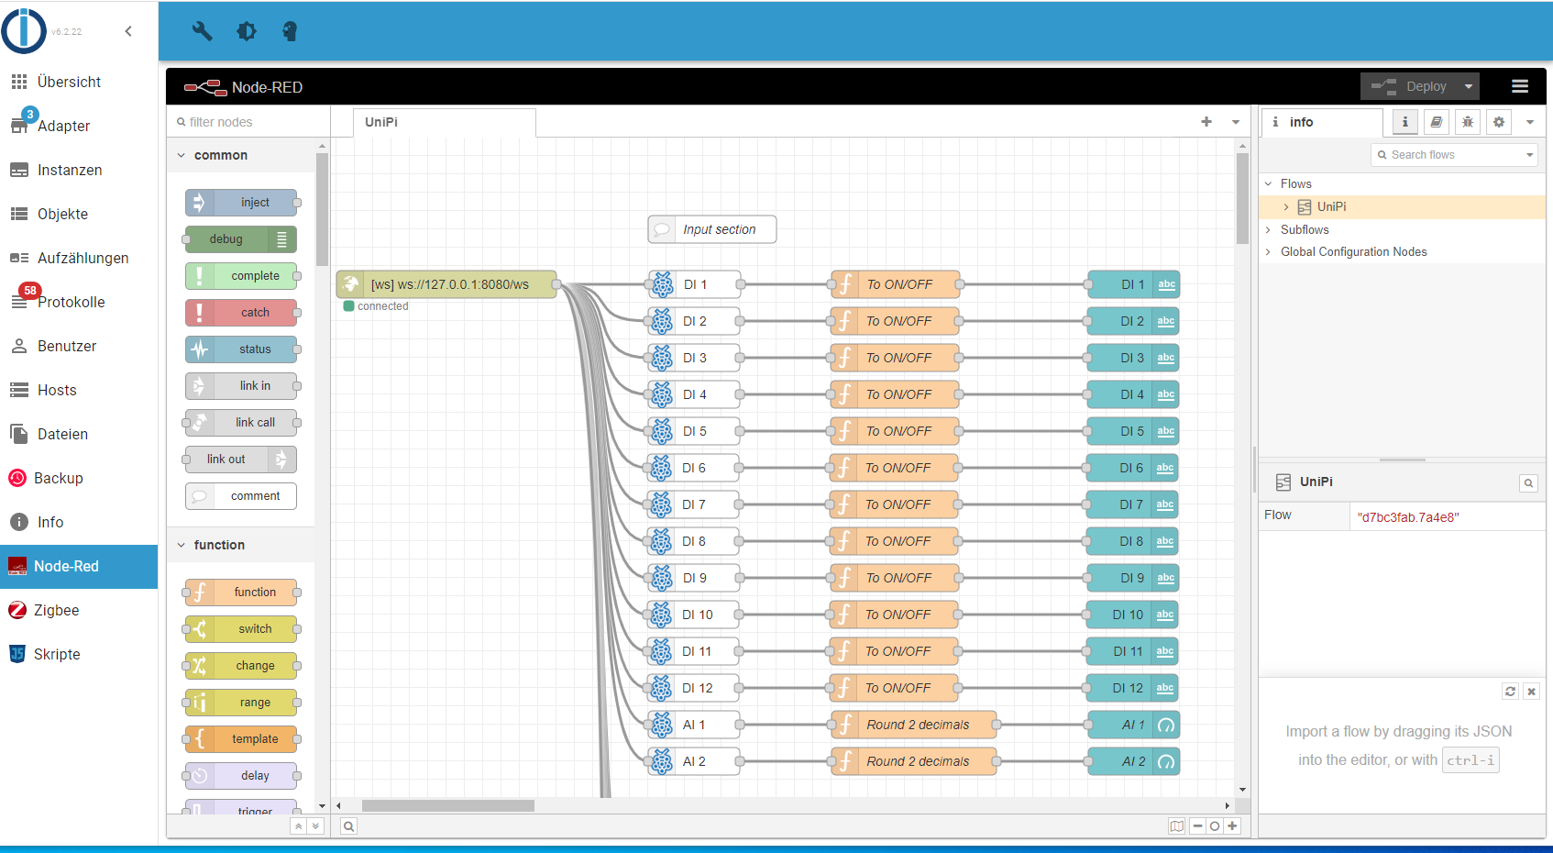The width and height of the screenshot is (1553, 853).
Task: Select the DI 5 To ON/OFF function node
Action: pyautogui.click(x=895, y=431)
